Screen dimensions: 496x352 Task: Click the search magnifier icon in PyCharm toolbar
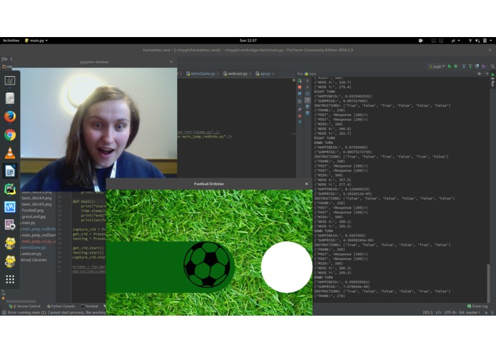(492, 66)
